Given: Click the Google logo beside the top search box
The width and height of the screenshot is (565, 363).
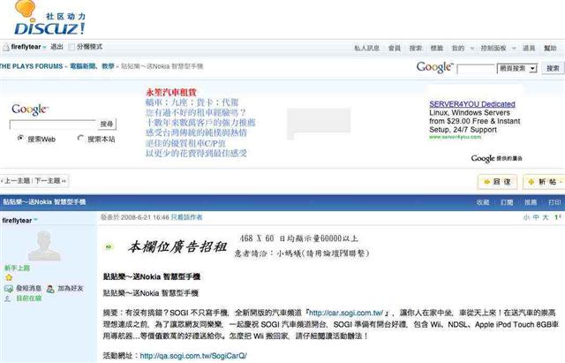Looking at the screenshot, I should click(434, 67).
